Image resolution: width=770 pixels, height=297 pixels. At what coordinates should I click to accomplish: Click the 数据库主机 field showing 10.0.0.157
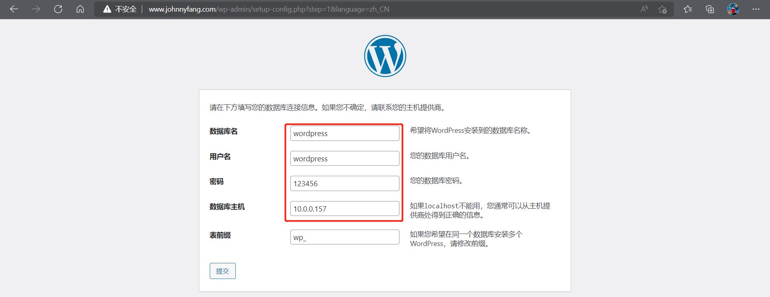pos(345,209)
